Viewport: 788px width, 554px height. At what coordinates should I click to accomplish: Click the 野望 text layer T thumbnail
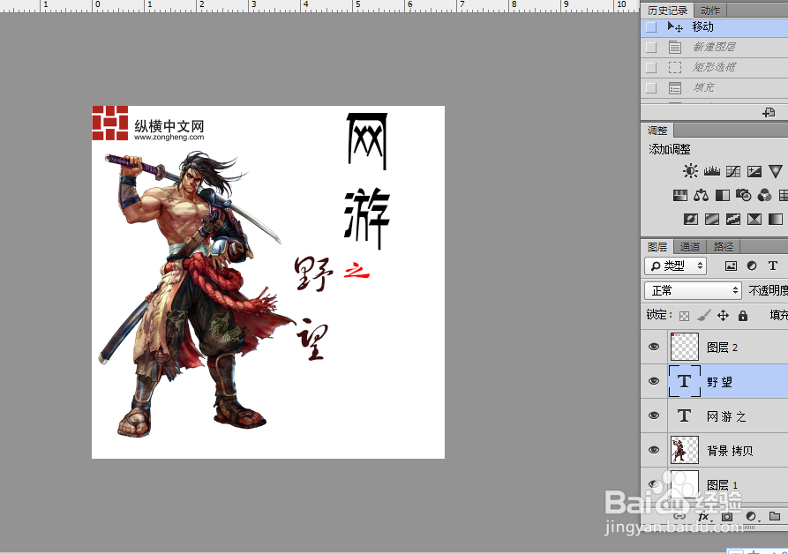(x=685, y=381)
